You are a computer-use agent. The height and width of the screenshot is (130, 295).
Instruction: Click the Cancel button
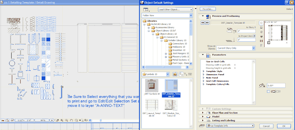pyautogui.click(x=266, y=126)
